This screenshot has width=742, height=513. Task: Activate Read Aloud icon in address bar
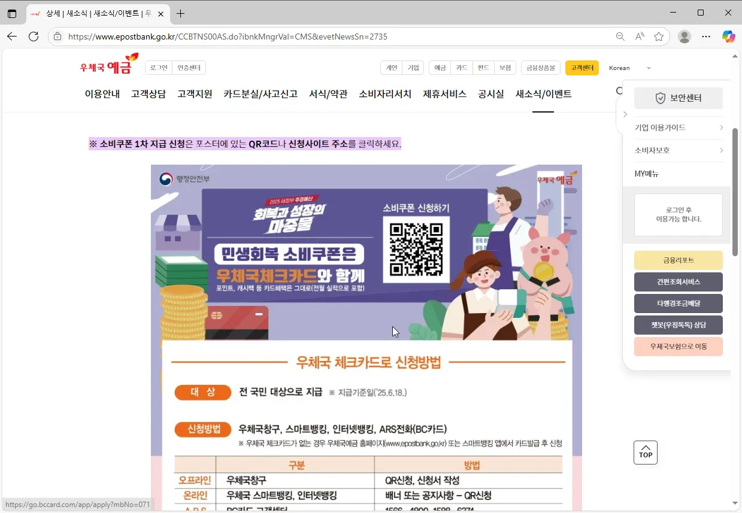click(640, 37)
